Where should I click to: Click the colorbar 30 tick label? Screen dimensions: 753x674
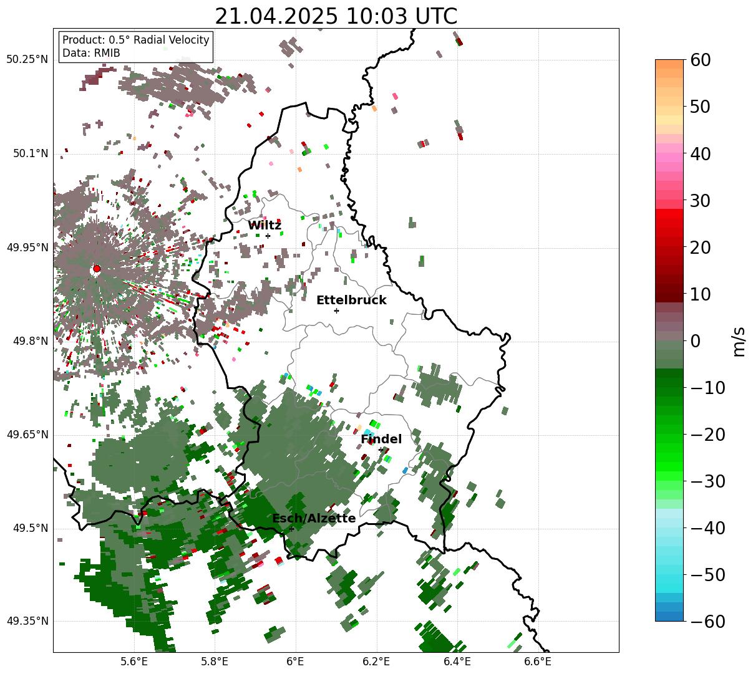701,201
